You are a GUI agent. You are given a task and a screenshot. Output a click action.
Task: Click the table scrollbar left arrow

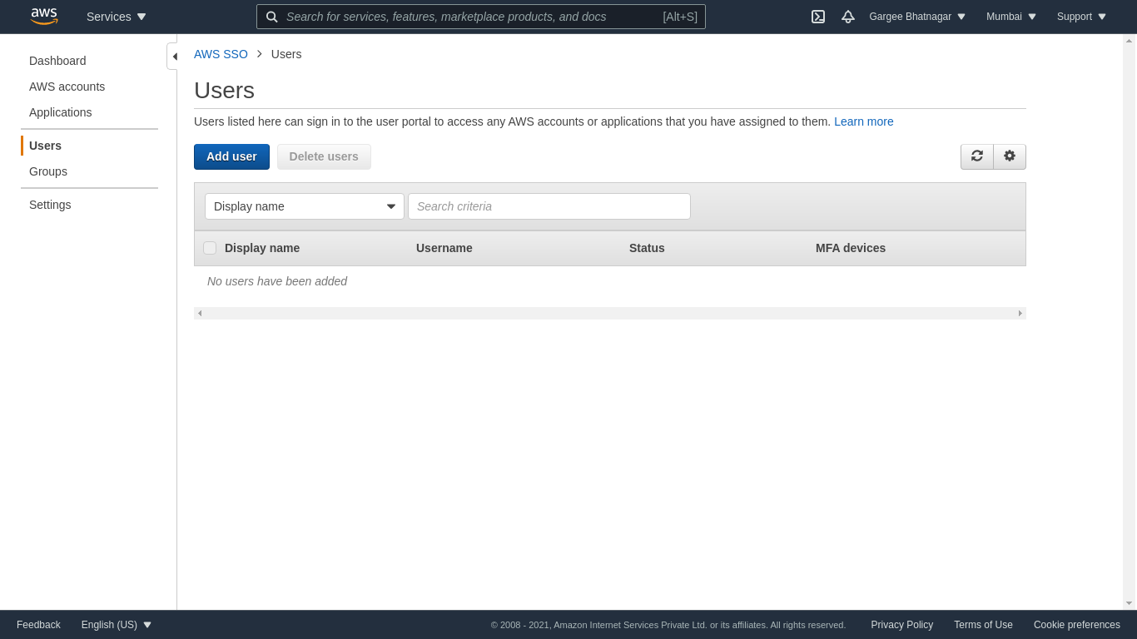click(200, 313)
